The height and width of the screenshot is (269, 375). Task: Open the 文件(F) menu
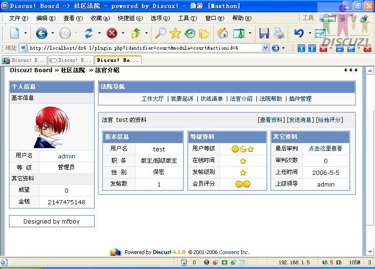click(19, 18)
